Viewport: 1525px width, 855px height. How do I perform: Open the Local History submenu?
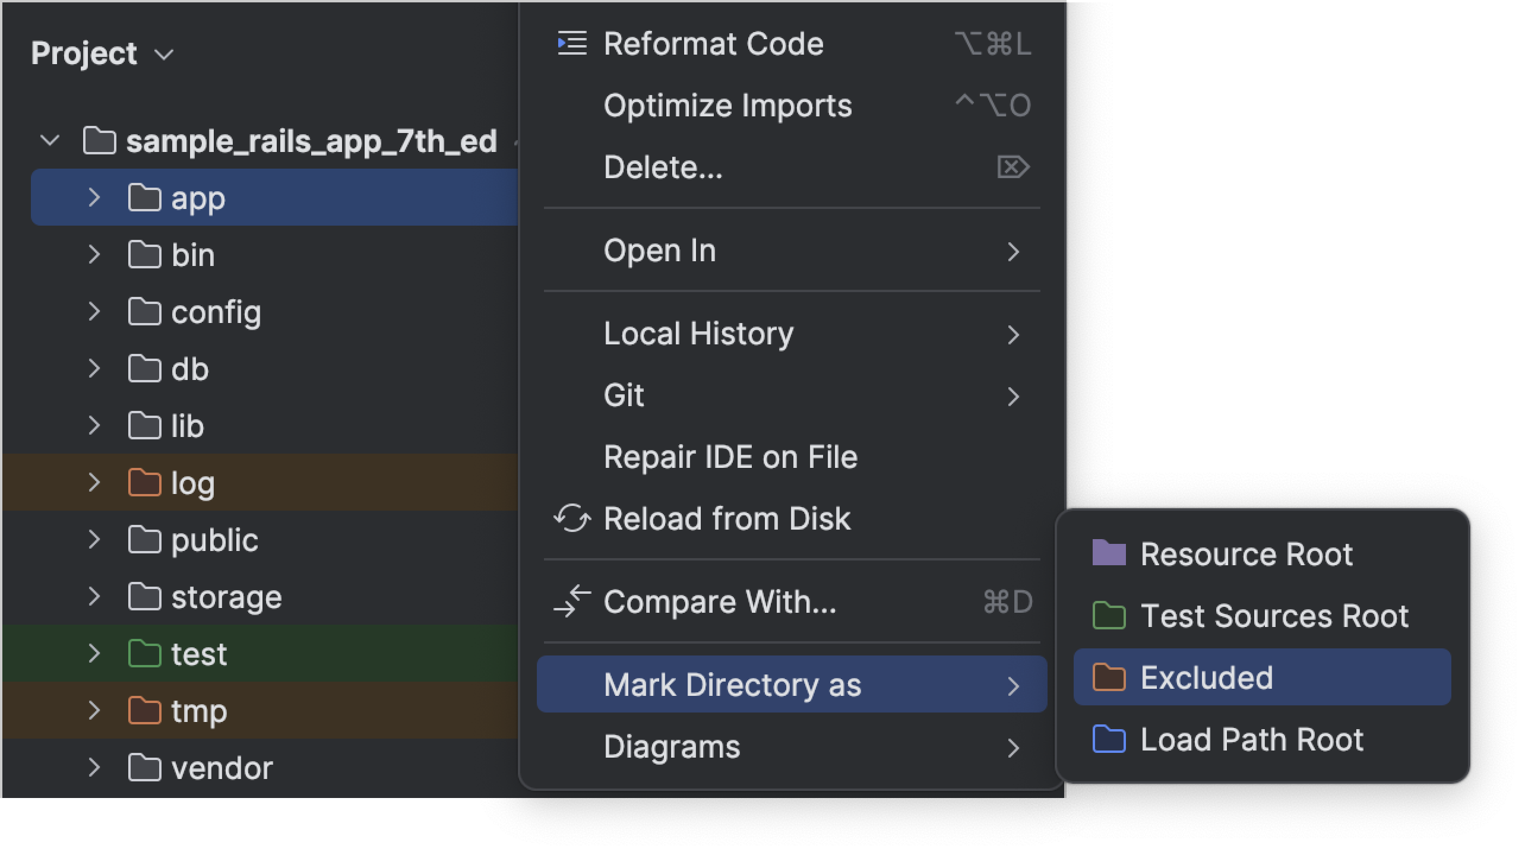(x=698, y=334)
